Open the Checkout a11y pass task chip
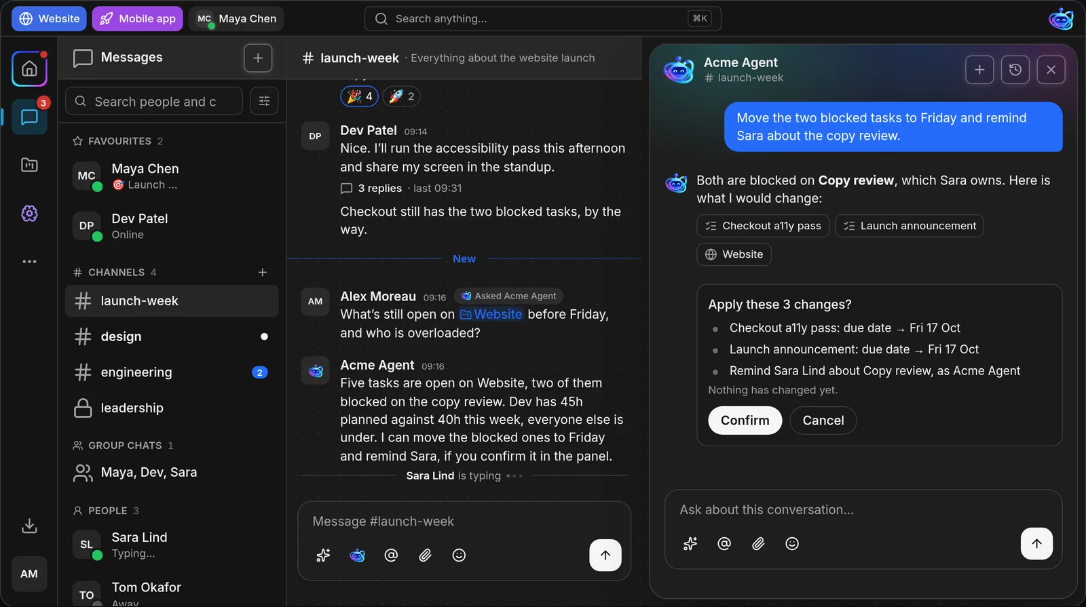Screen dimensions: 1086x607 763,226
